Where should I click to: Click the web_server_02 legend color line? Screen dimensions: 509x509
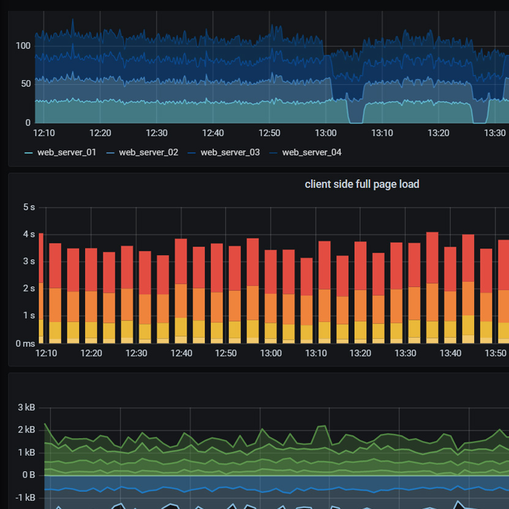click(x=110, y=152)
